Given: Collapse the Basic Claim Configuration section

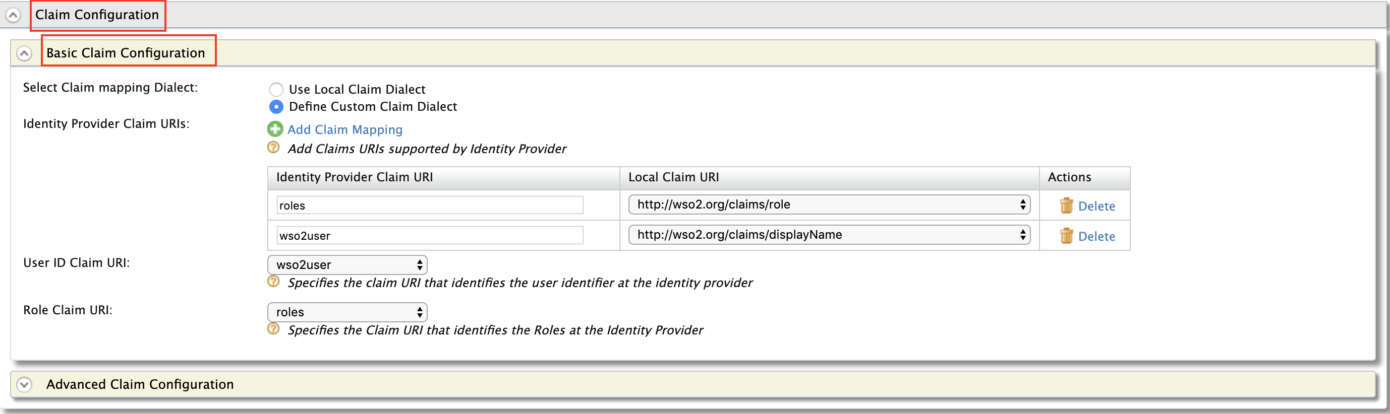Looking at the screenshot, I should 24,53.
